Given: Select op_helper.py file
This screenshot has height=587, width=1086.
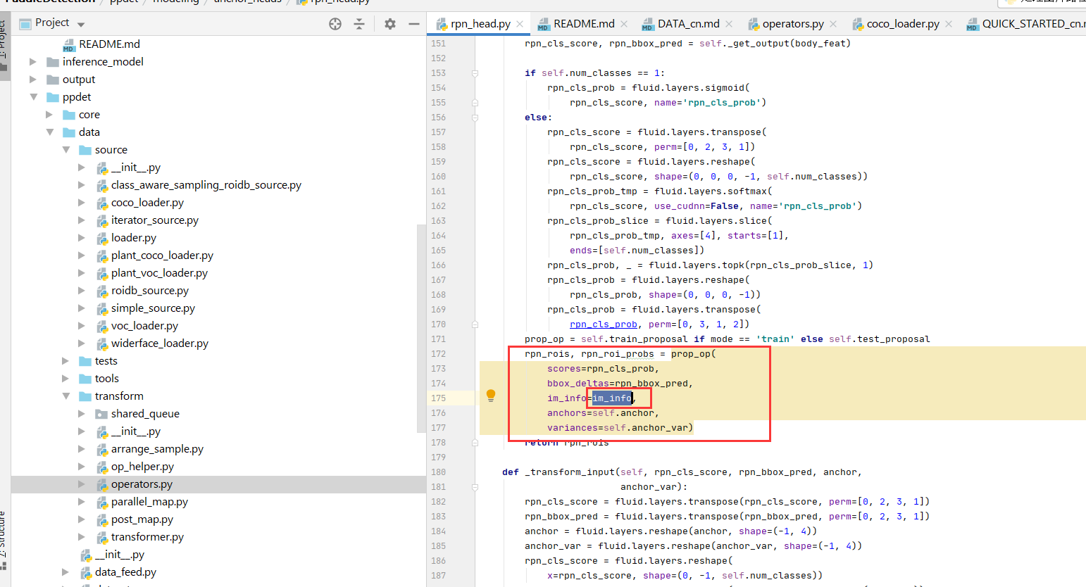Looking at the screenshot, I should (142, 467).
